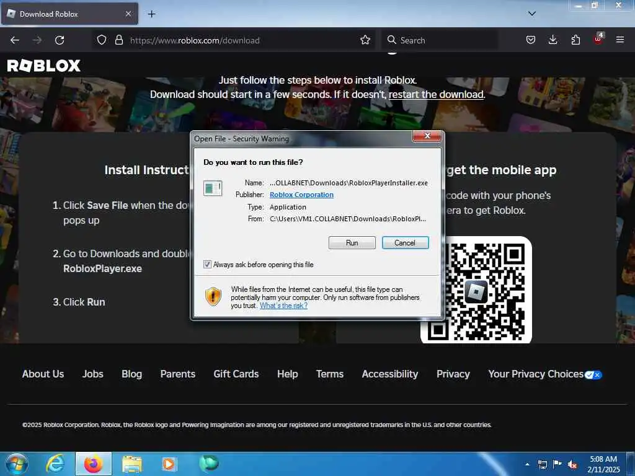Bookmark this page with the star icon

pos(365,40)
